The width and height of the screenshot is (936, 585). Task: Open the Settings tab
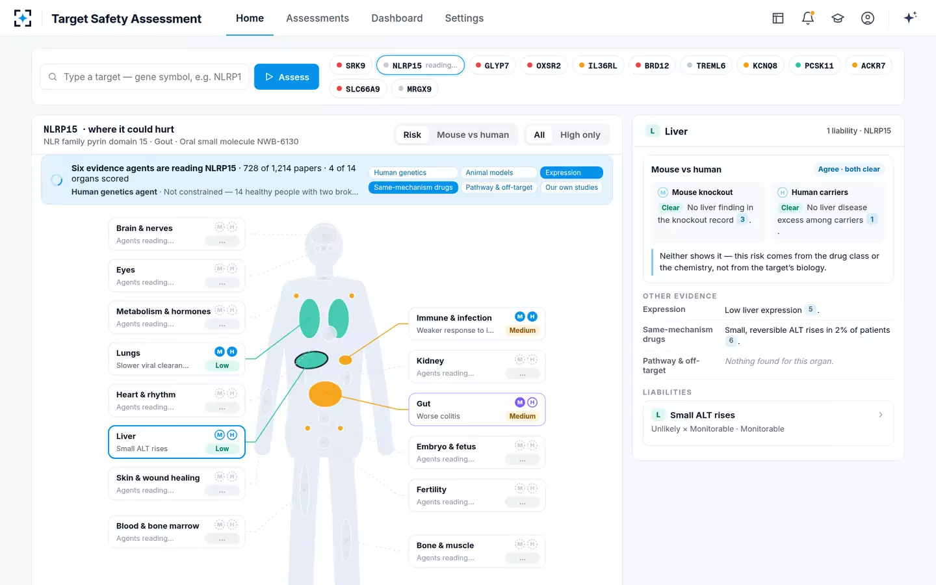pyautogui.click(x=464, y=18)
